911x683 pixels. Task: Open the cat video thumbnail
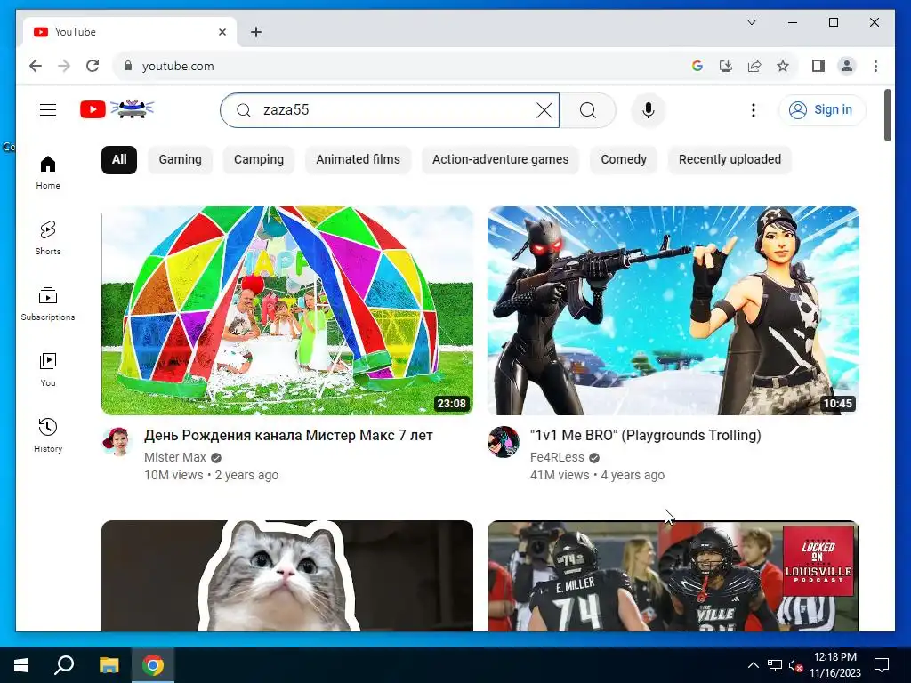287,575
